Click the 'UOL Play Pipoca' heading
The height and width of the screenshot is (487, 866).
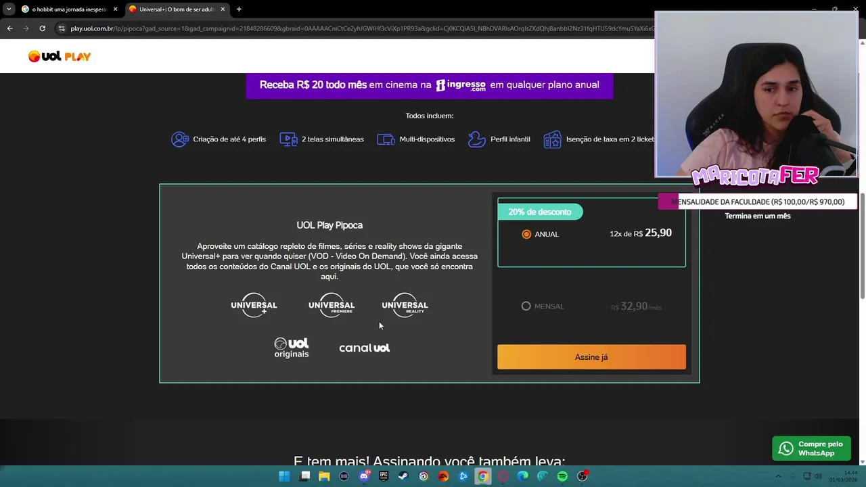click(x=329, y=225)
